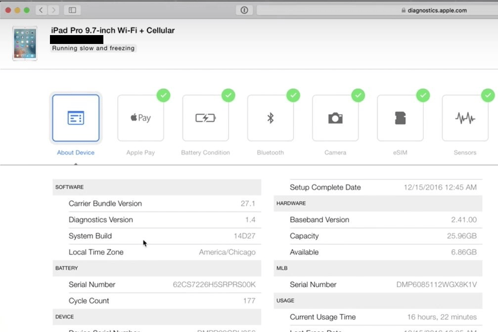Go forward with Safari's forward arrow

[x=53, y=10]
